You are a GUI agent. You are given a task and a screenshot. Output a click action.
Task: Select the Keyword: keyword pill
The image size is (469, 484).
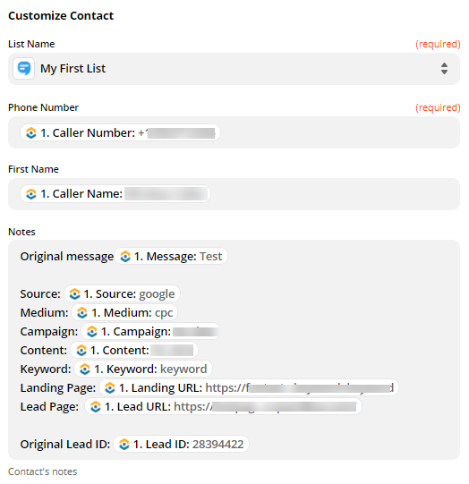[143, 369]
